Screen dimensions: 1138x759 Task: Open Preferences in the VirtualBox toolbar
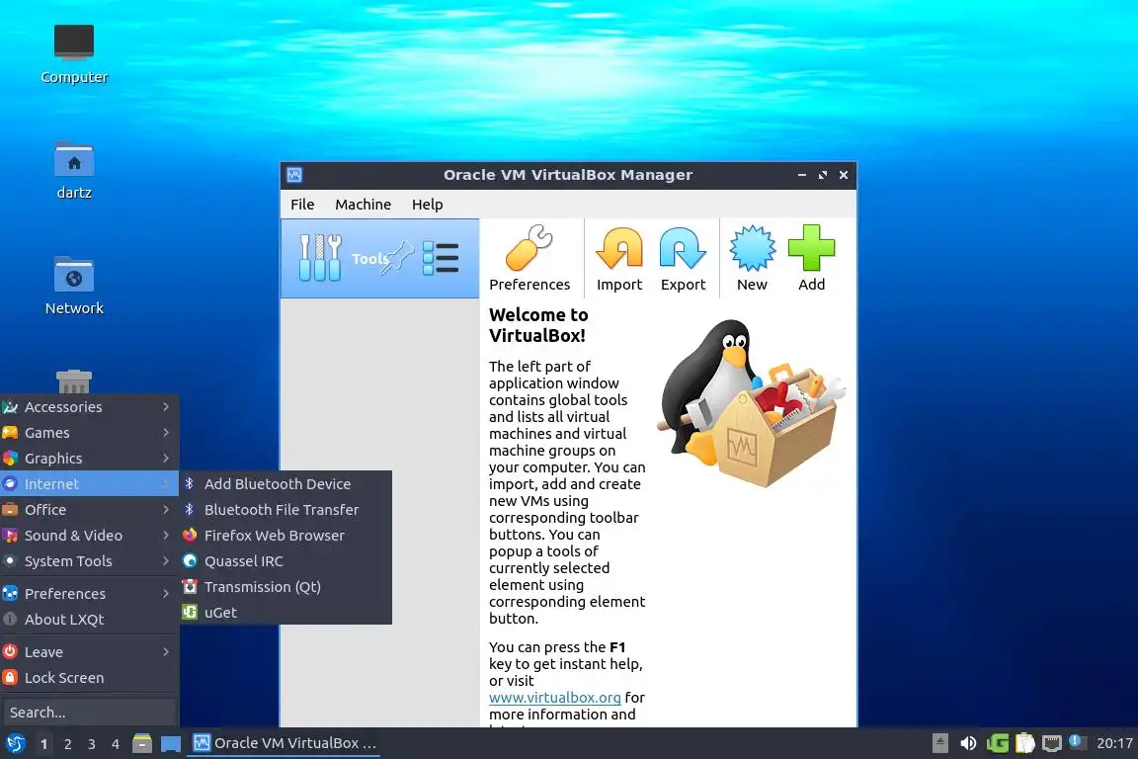[529, 258]
